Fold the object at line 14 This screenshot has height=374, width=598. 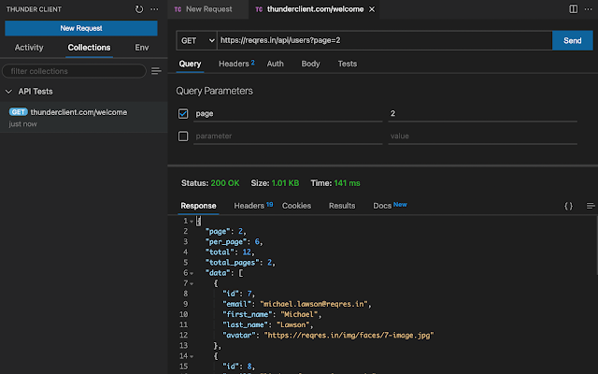click(x=192, y=356)
